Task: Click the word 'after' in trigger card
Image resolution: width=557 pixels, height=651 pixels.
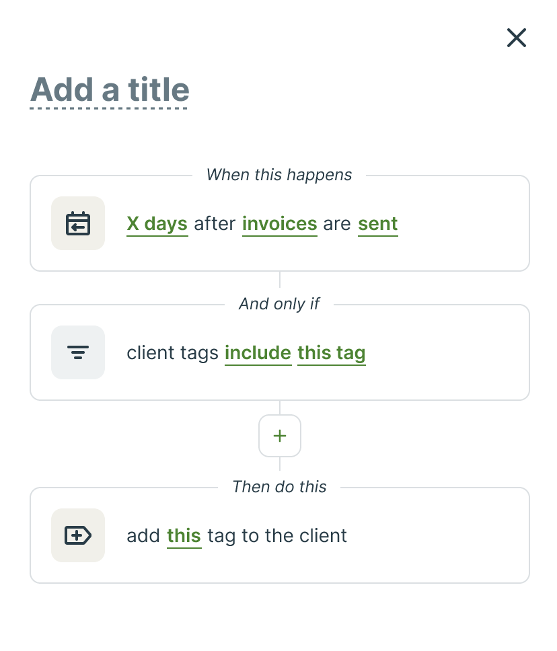Action: [215, 223]
